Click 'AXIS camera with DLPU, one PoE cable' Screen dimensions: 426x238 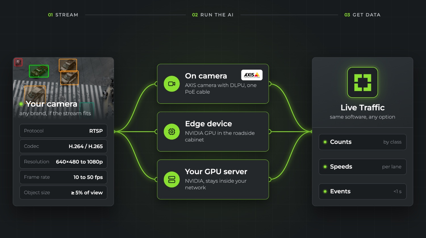tap(221, 89)
